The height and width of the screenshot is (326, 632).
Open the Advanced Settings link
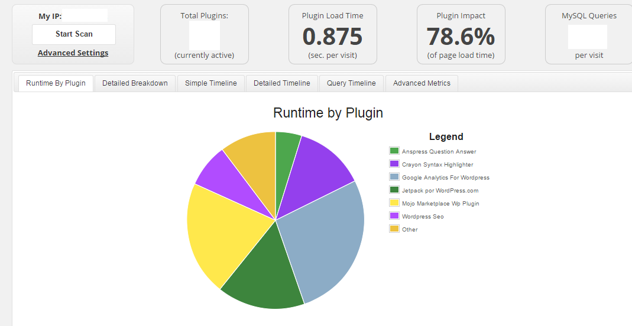coord(73,53)
